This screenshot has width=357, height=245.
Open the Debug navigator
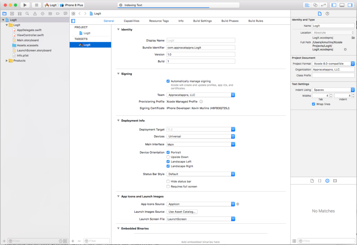(50, 13)
